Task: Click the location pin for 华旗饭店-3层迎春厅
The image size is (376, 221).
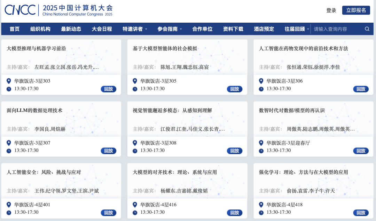Action: (261, 143)
